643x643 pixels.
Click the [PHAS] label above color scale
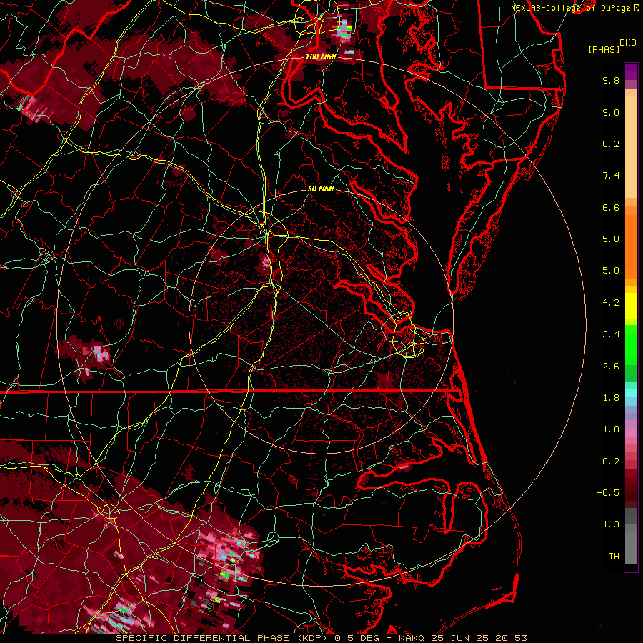[x=604, y=49]
